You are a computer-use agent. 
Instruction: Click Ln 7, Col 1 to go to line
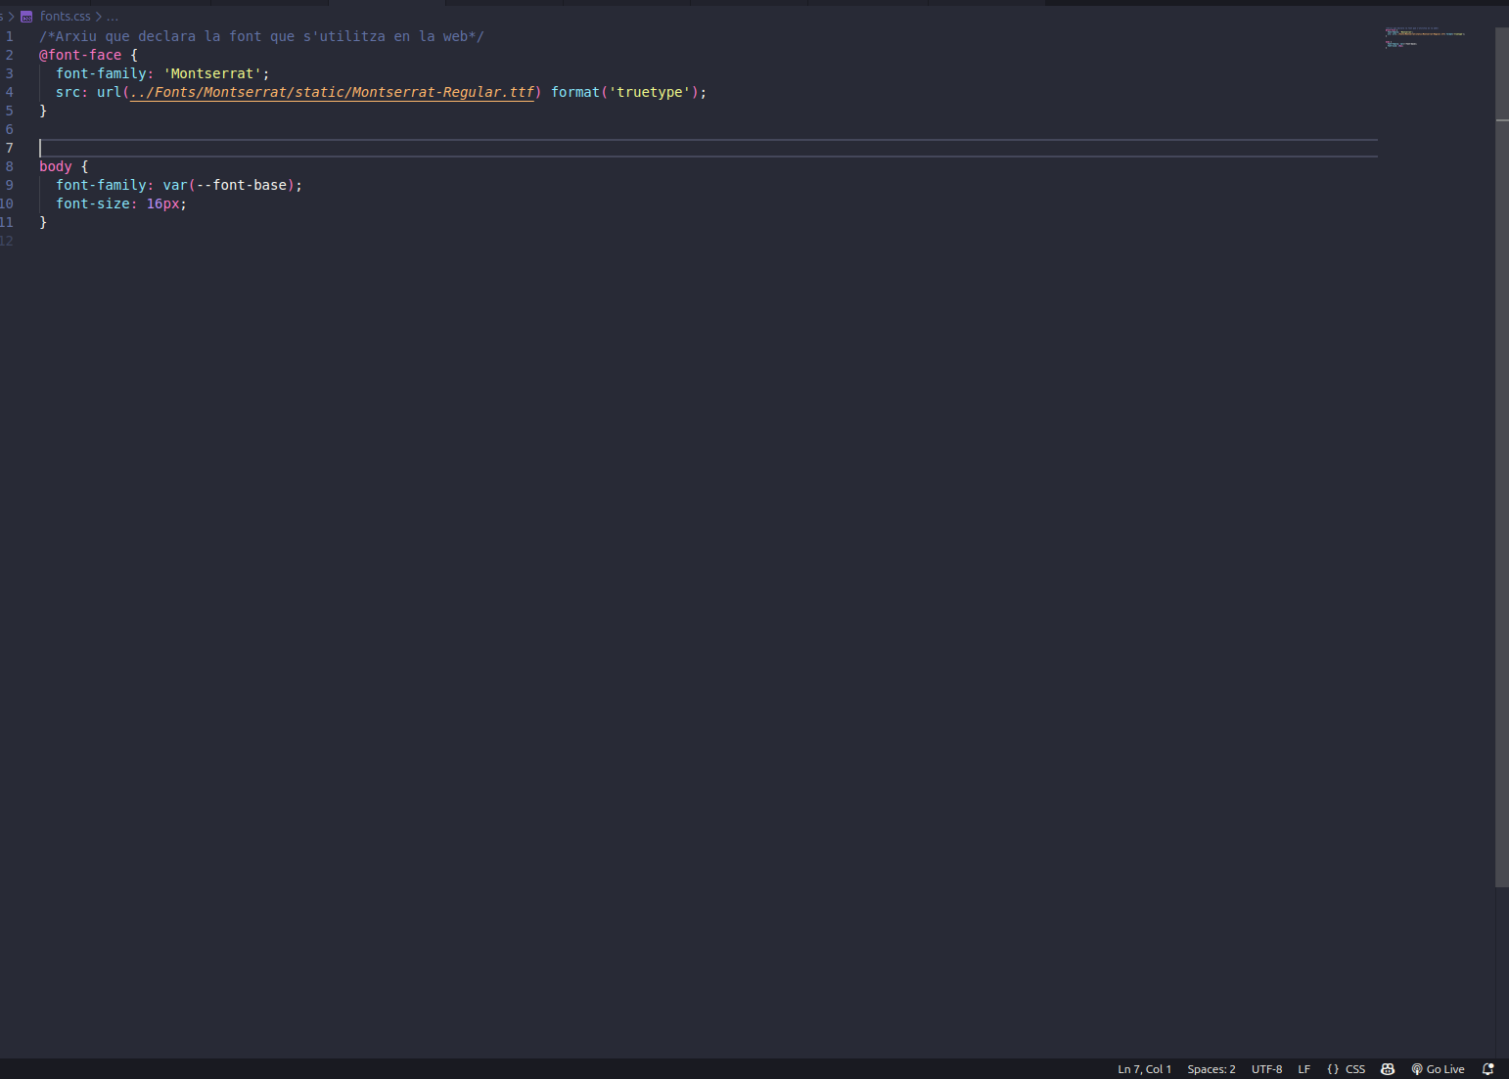(x=1144, y=1069)
